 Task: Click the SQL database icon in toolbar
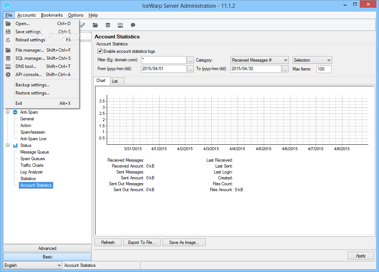coord(108,25)
